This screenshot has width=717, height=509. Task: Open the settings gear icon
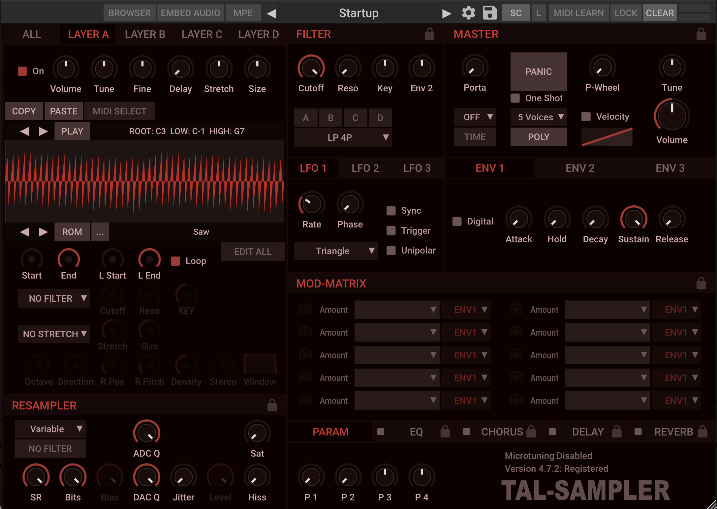pyautogui.click(x=468, y=13)
